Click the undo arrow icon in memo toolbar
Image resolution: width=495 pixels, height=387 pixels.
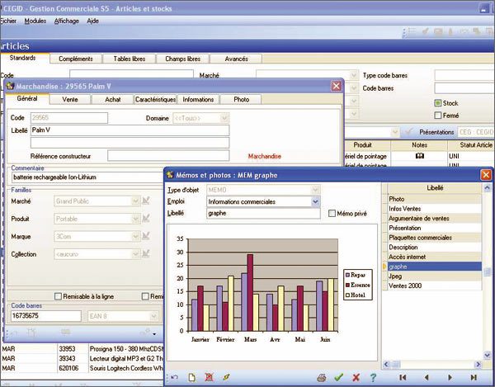click(x=172, y=377)
